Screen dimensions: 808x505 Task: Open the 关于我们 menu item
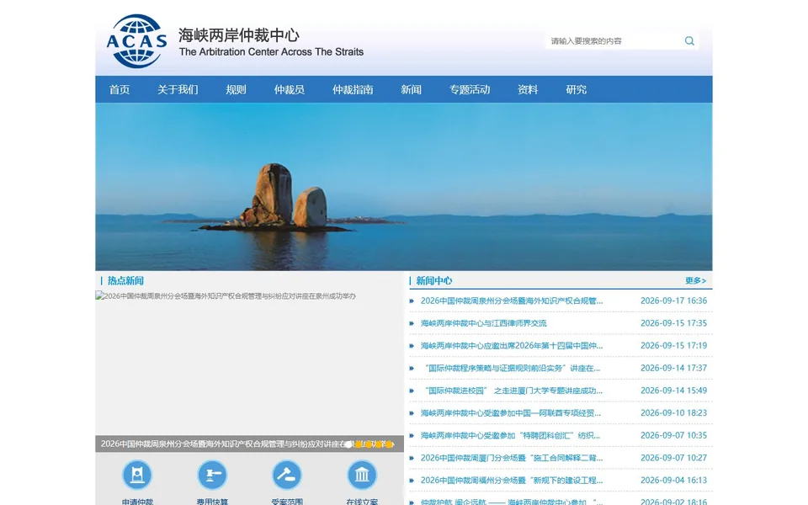tap(178, 90)
